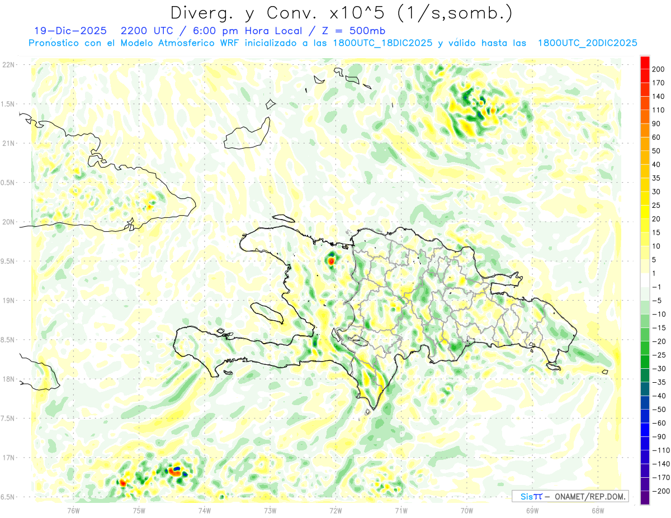This screenshot has height=518, width=671.
Task: Click the '69W' longitude label
Action: tap(532, 510)
